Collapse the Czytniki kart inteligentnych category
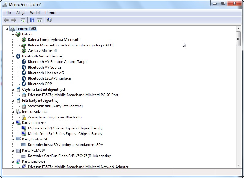This screenshot has width=244, height=178. pos(13,90)
